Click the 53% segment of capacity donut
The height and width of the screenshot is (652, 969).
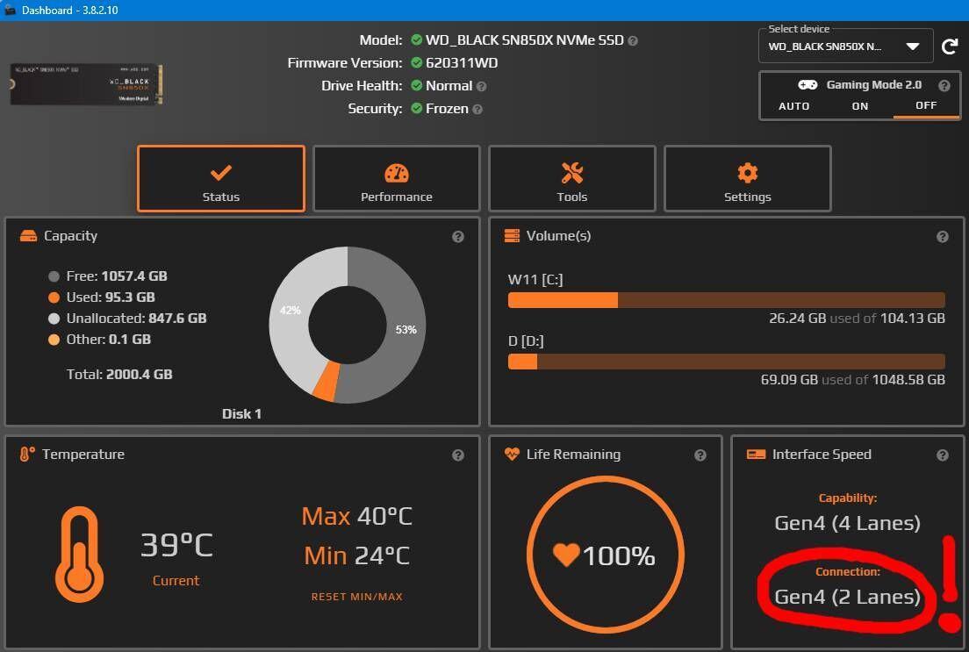point(405,329)
